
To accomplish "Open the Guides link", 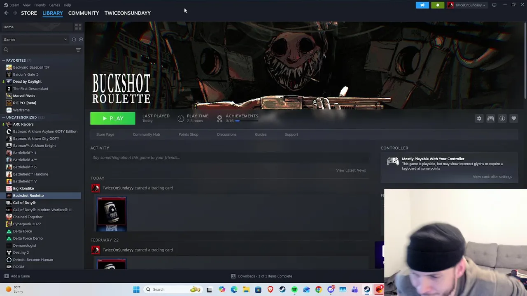I will [261, 134].
